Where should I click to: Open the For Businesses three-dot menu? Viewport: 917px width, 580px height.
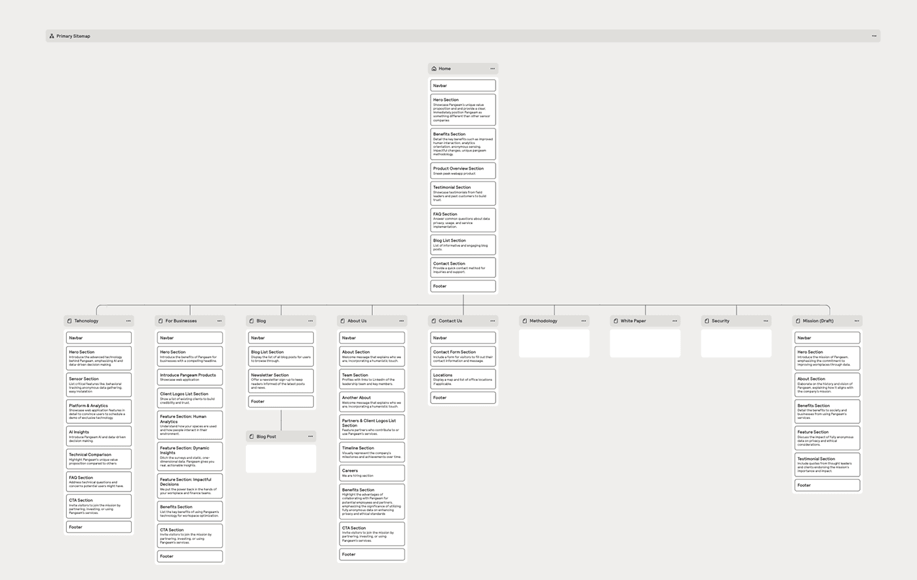pos(220,320)
